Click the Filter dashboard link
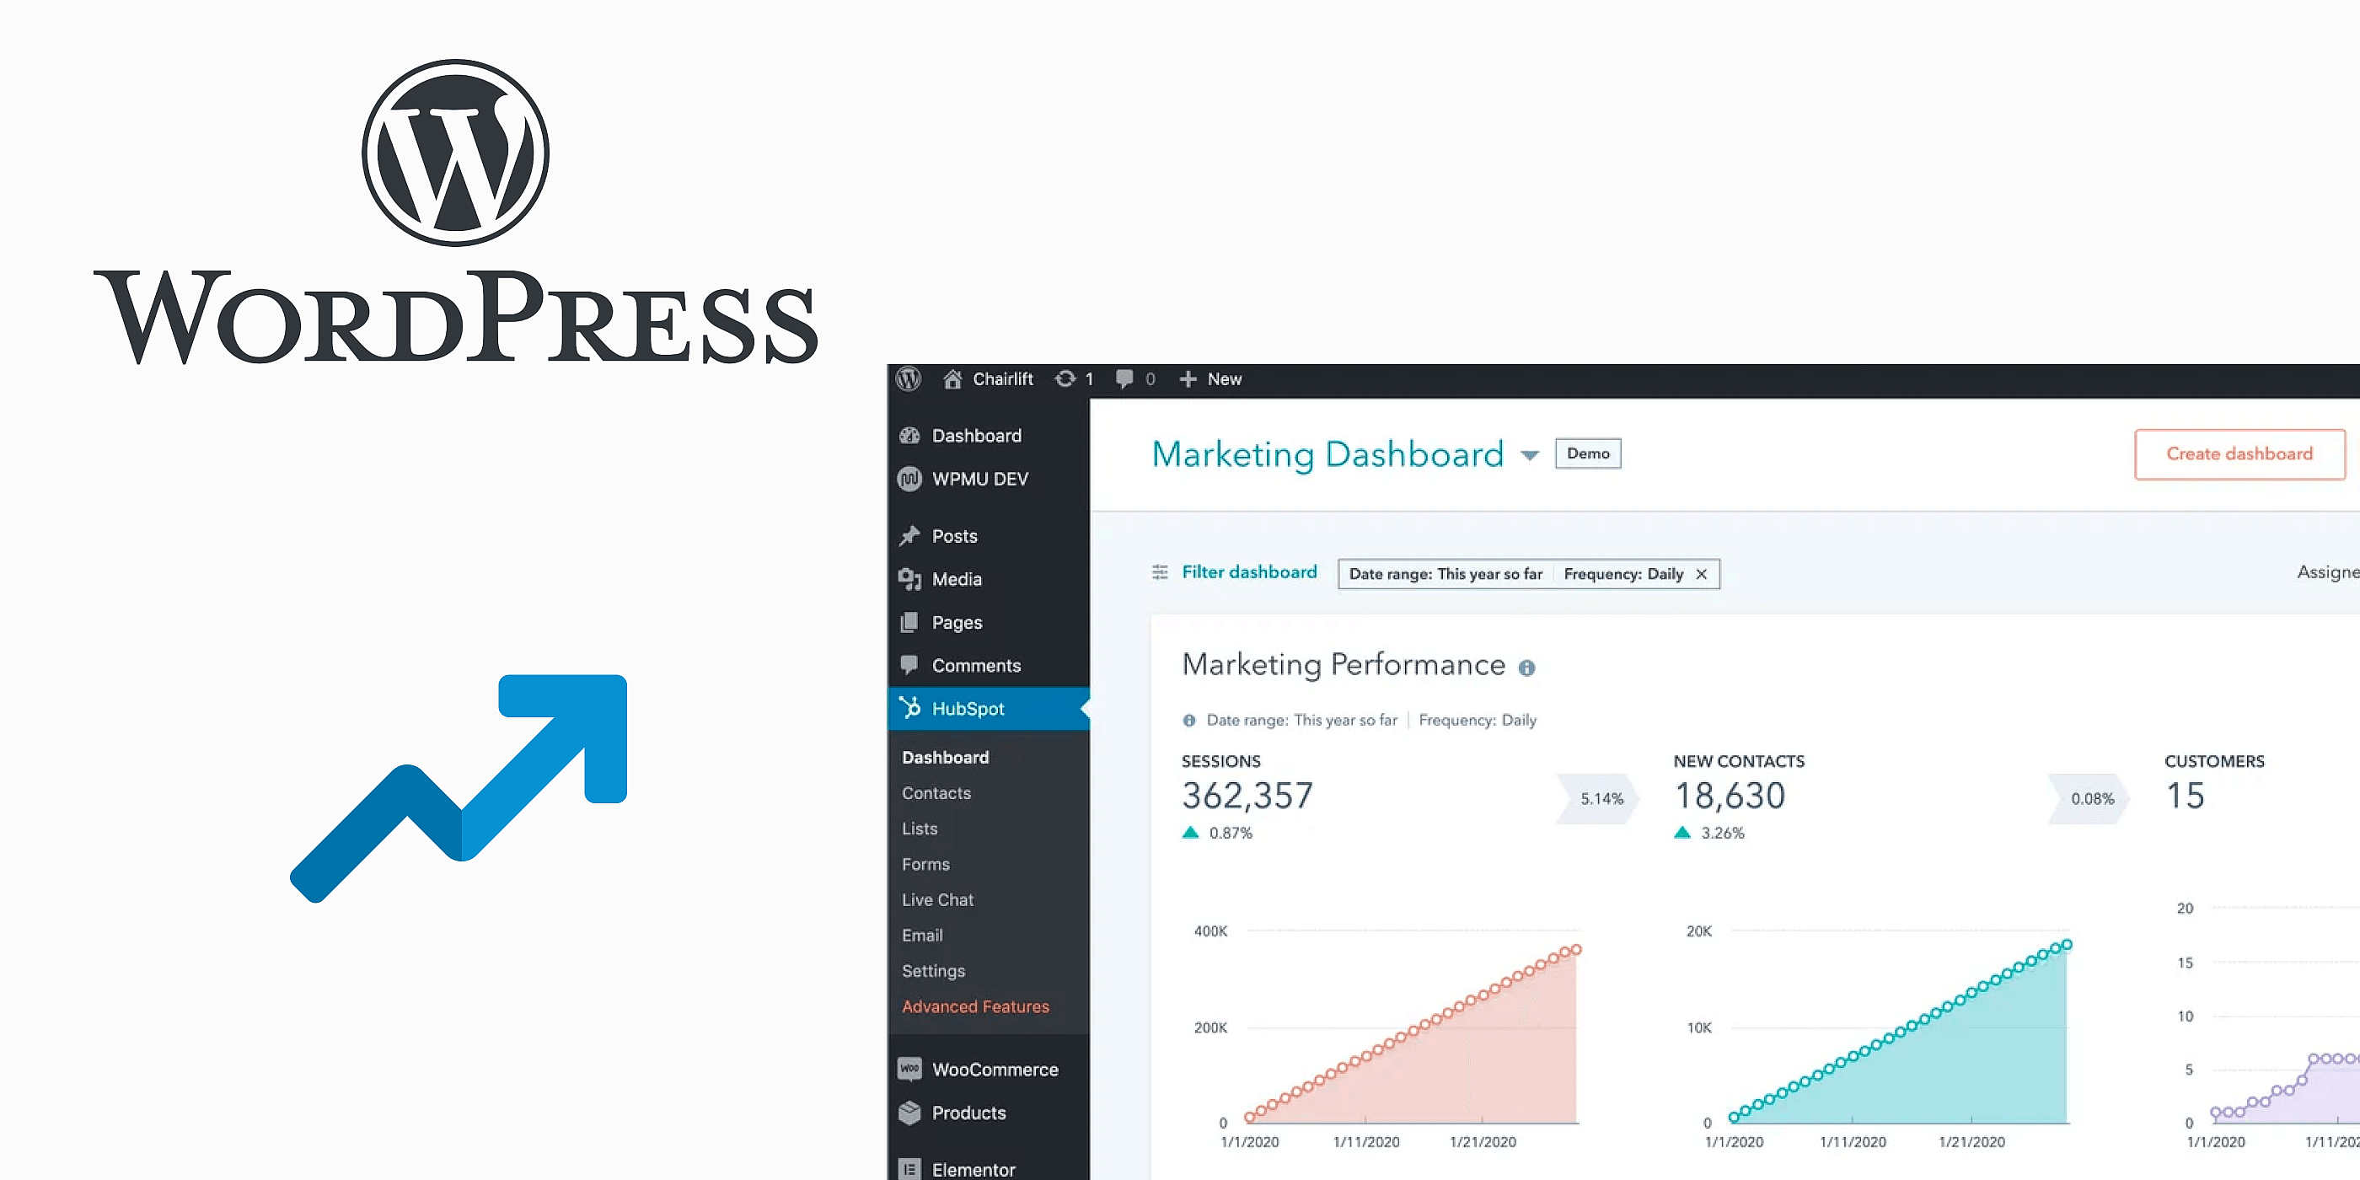Image resolution: width=2360 pixels, height=1180 pixels. [1249, 571]
